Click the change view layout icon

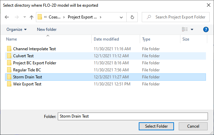pos(185,29)
